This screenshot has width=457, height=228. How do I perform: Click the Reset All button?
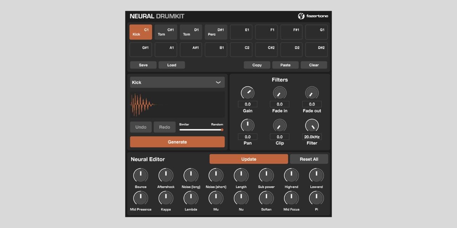tap(309, 159)
